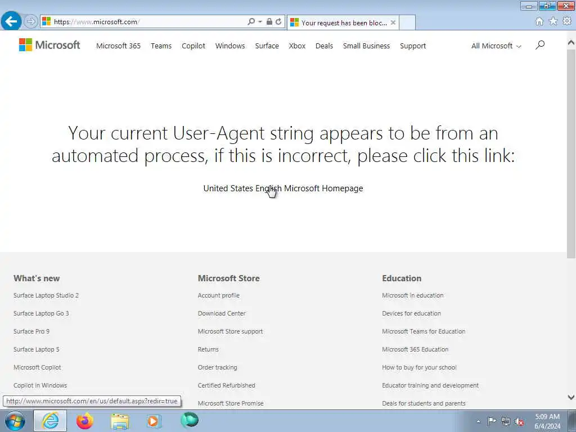
Task: Click the network tray icon
Action: pos(506,422)
